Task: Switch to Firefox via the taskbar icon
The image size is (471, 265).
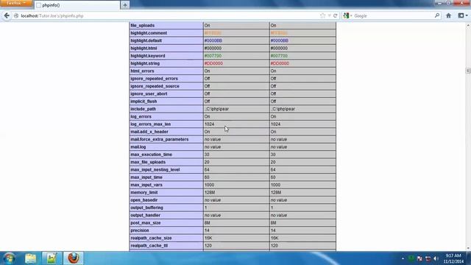Action: pos(74,258)
